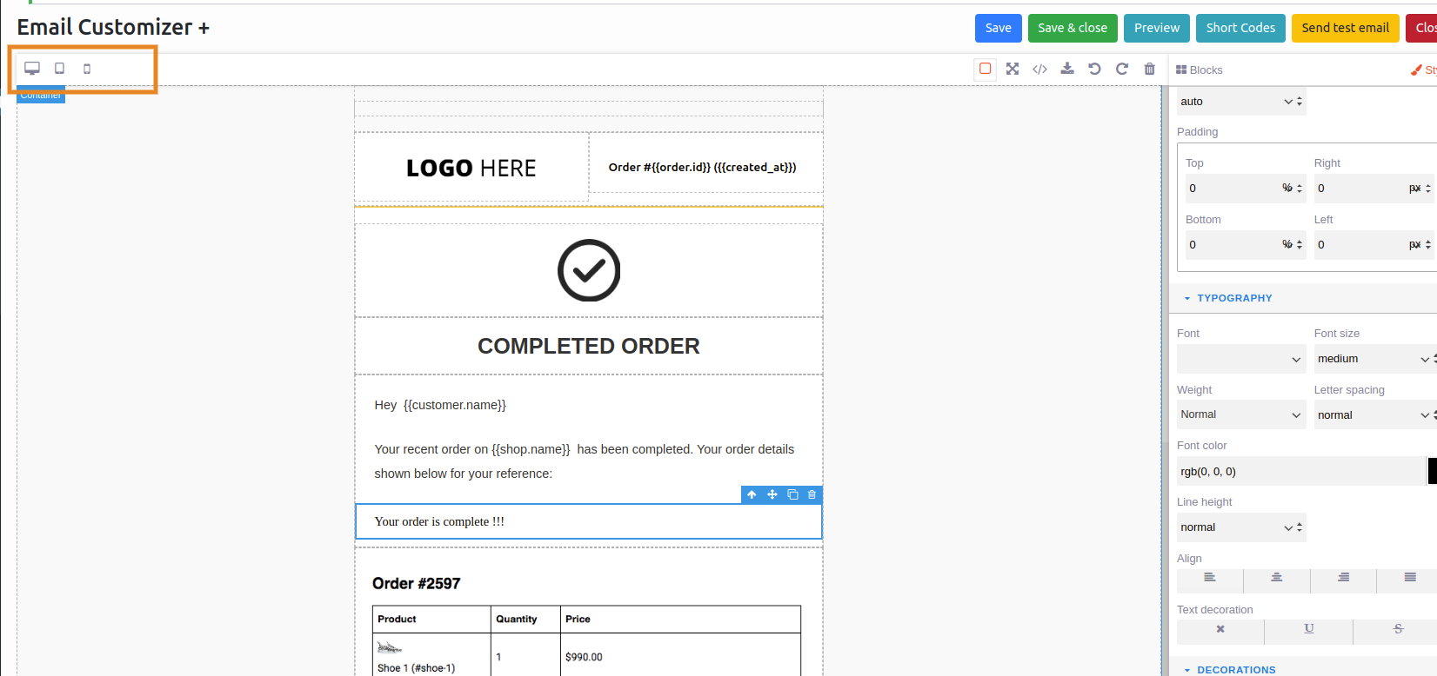Open the Blocks tab
Viewport: 1437px width, 676px height.
click(x=1200, y=70)
